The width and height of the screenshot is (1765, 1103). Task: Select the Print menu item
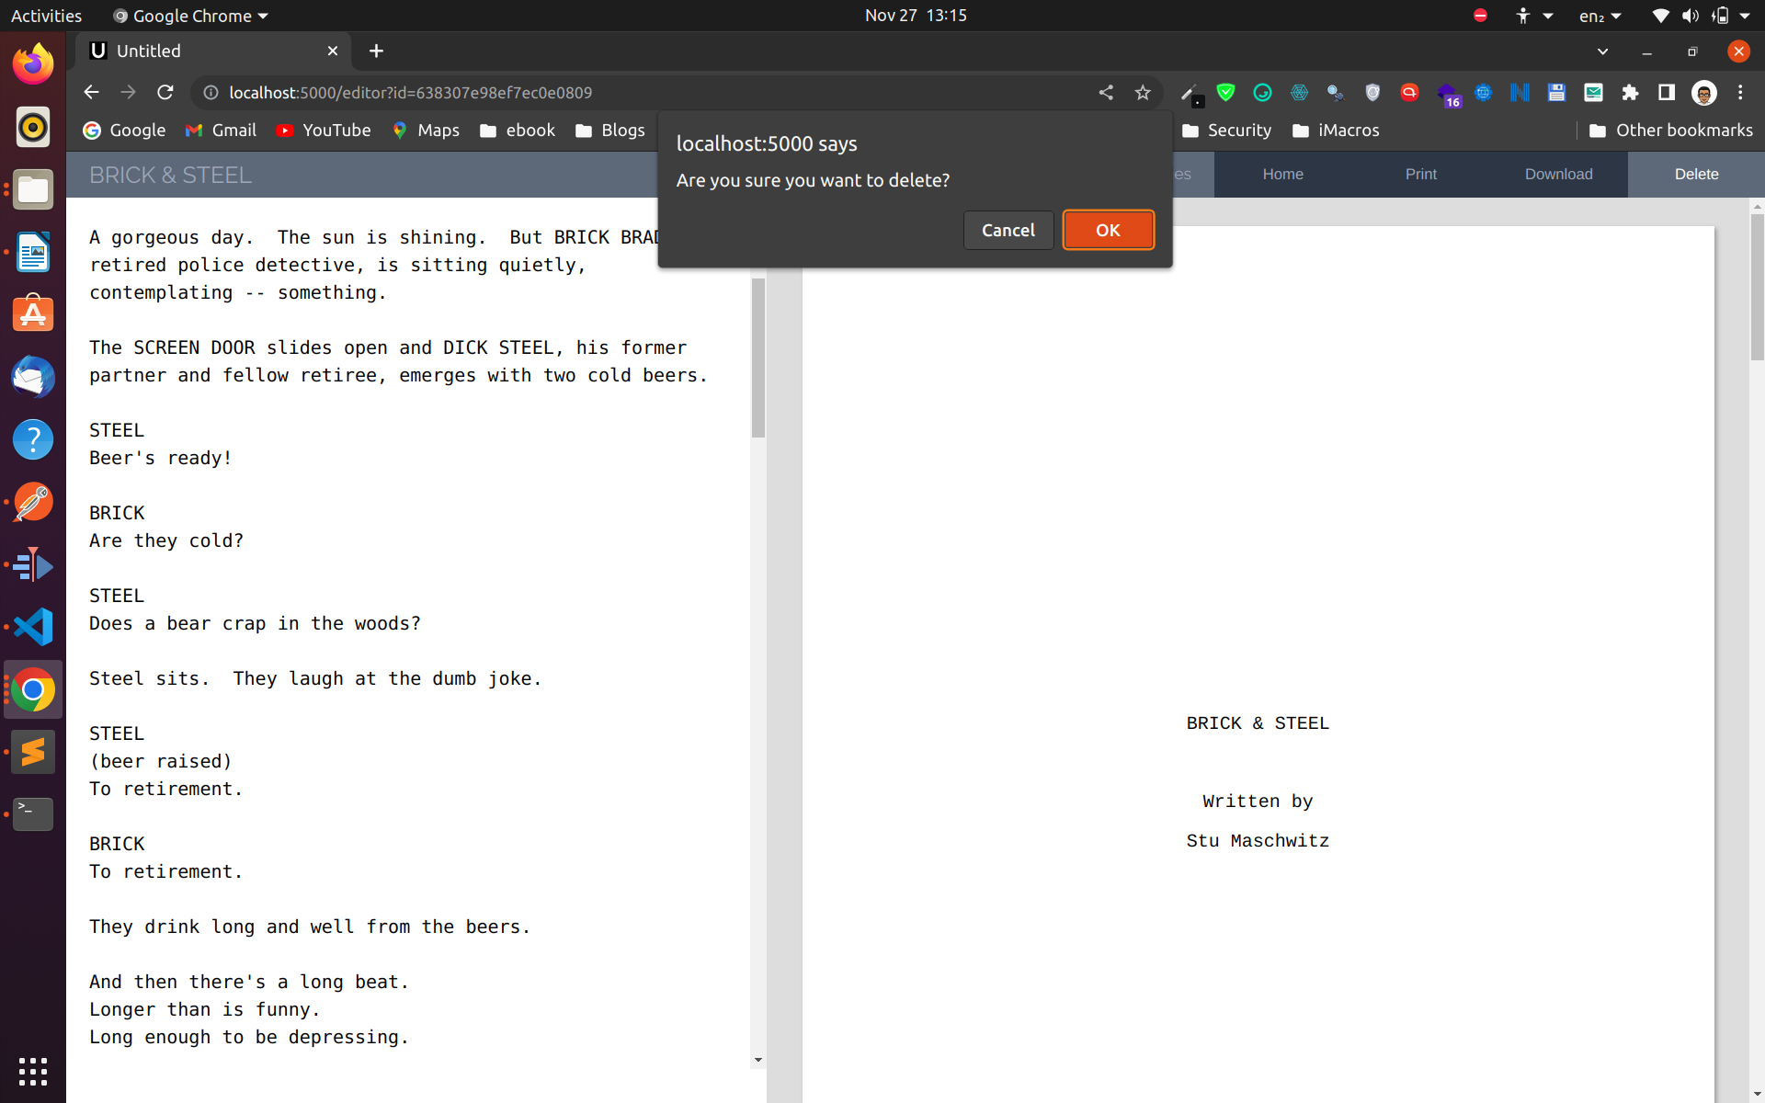click(1420, 174)
